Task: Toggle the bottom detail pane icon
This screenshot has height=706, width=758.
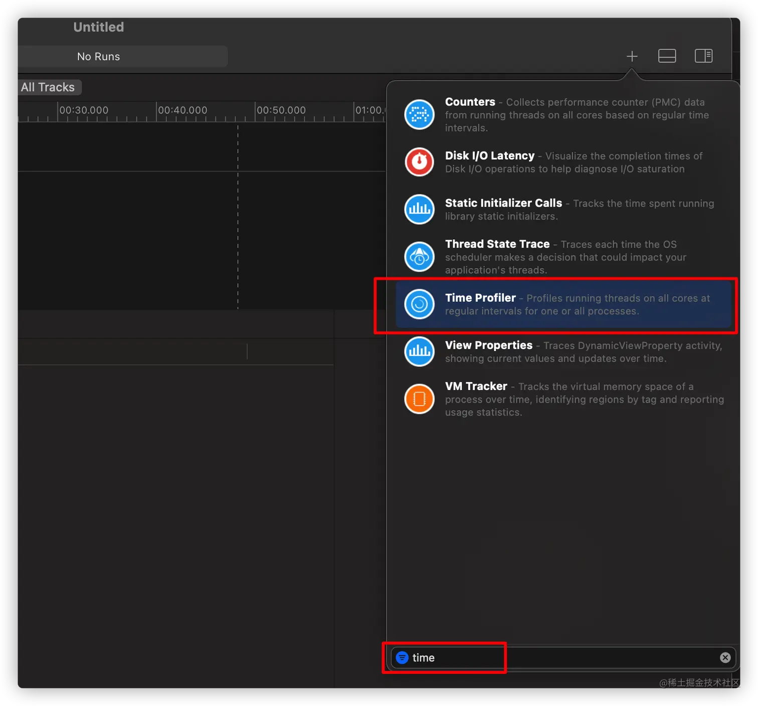Action: 667,56
